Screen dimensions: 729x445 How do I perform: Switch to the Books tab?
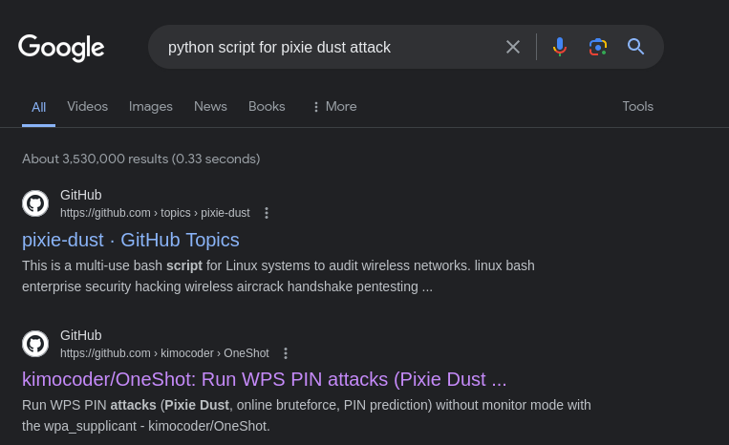[x=267, y=106]
